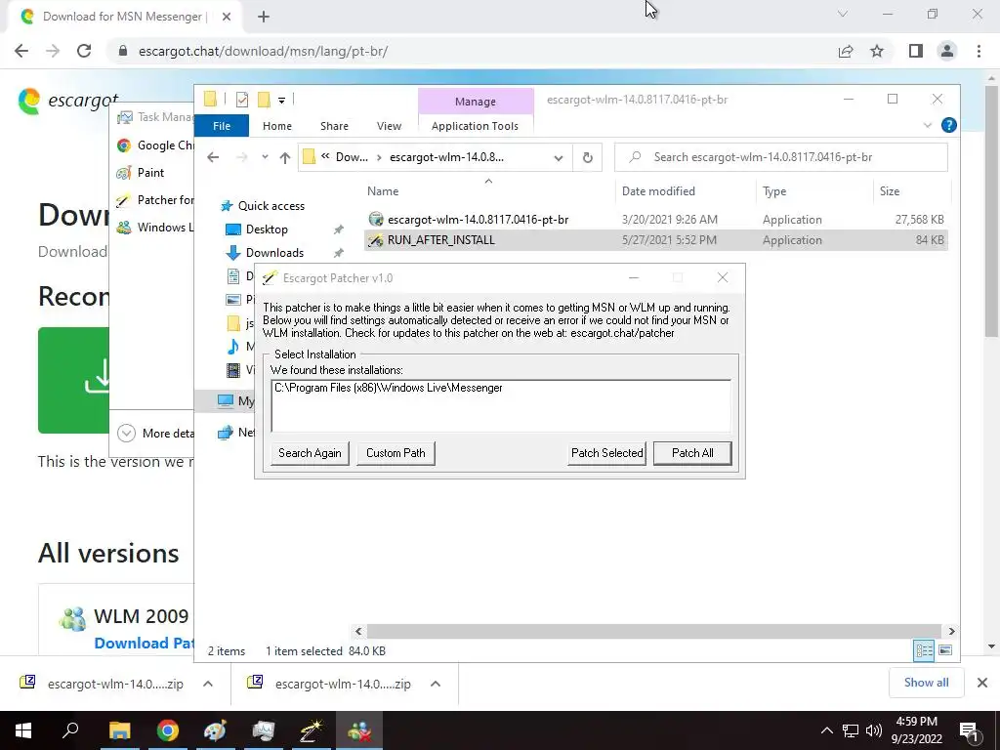Viewport: 1000px width, 750px height.
Task: Open Windows Start menu
Action: (x=23, y=730)
